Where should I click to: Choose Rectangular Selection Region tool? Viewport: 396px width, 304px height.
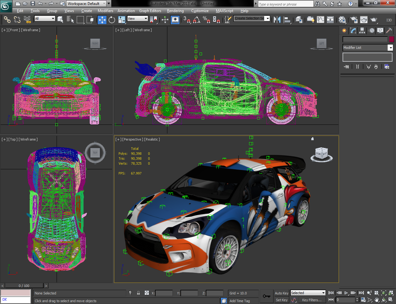(80, 20)
